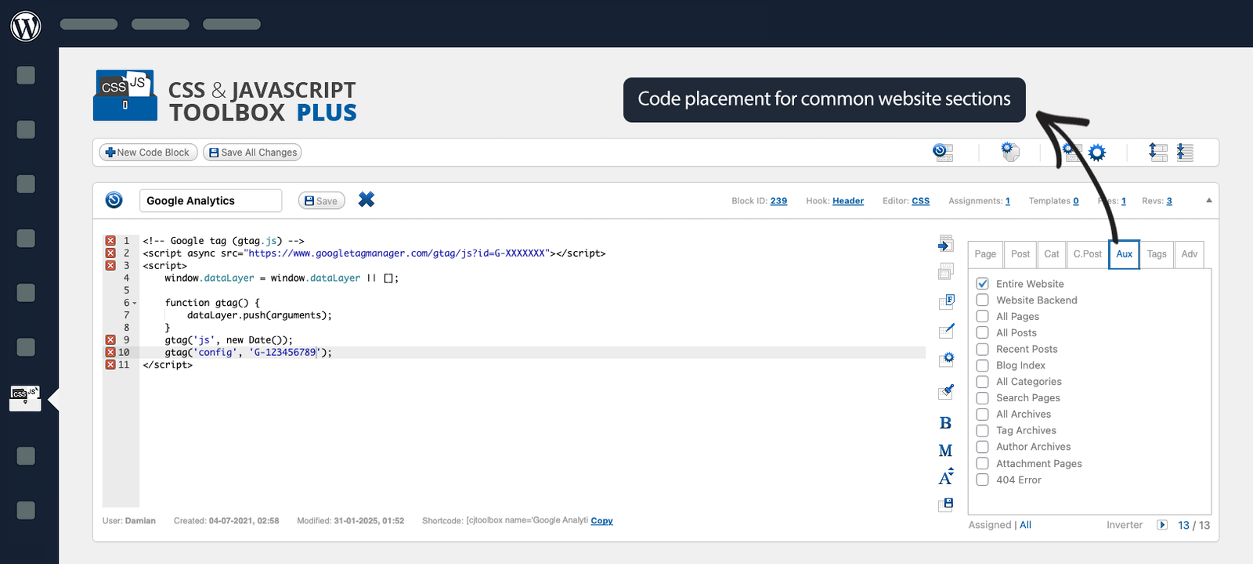1253x564 pixels.
Task: Click the global activate-all blocks toolbar icon
Action: click(x=943, y=153)
